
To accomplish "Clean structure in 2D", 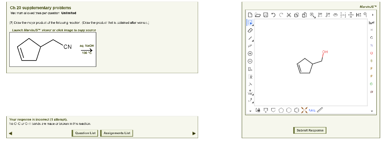I will (x=320, y=15).
